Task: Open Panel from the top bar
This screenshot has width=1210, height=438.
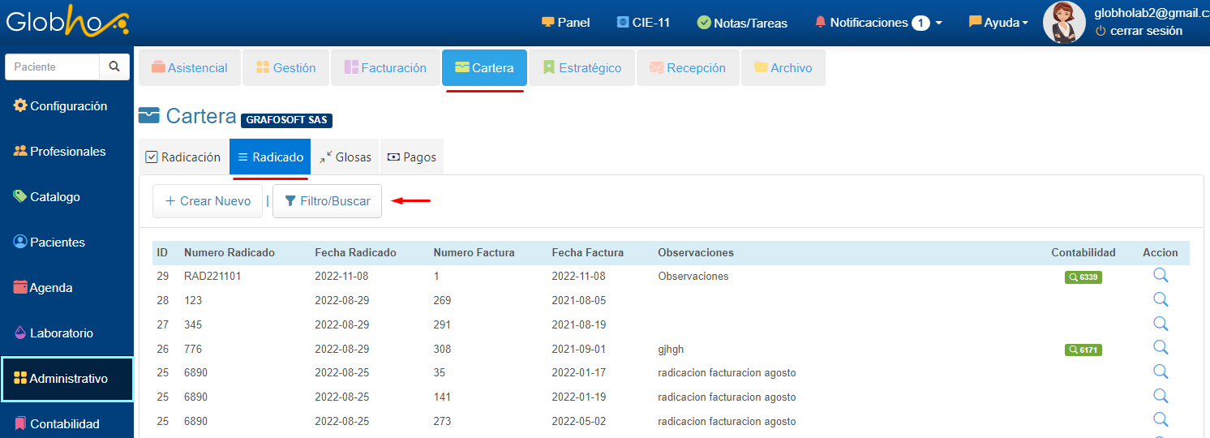Action: pyautogui.click(x=565, y=23)
